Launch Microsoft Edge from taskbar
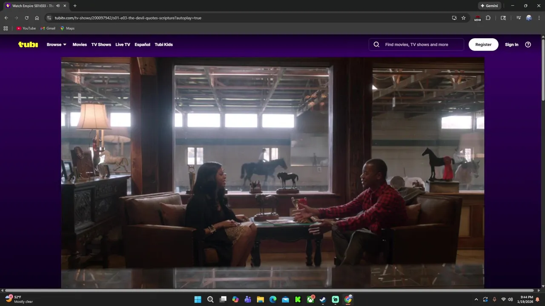The image size is (545, 306). pyautogui.click(x=273, y=299)
